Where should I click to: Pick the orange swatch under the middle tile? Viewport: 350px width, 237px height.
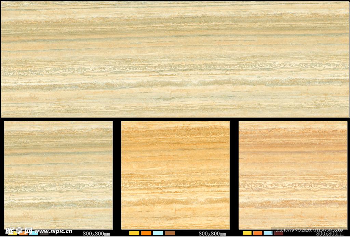point(146,233)
